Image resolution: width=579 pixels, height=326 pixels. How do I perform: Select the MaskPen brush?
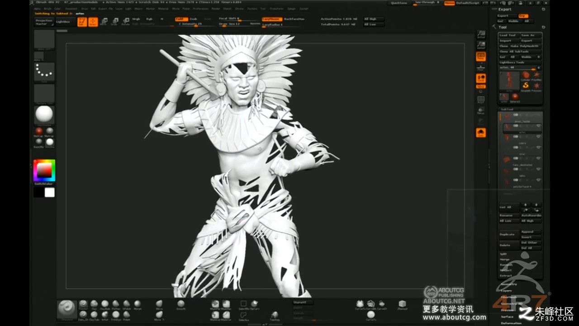(x=215, y=304)
